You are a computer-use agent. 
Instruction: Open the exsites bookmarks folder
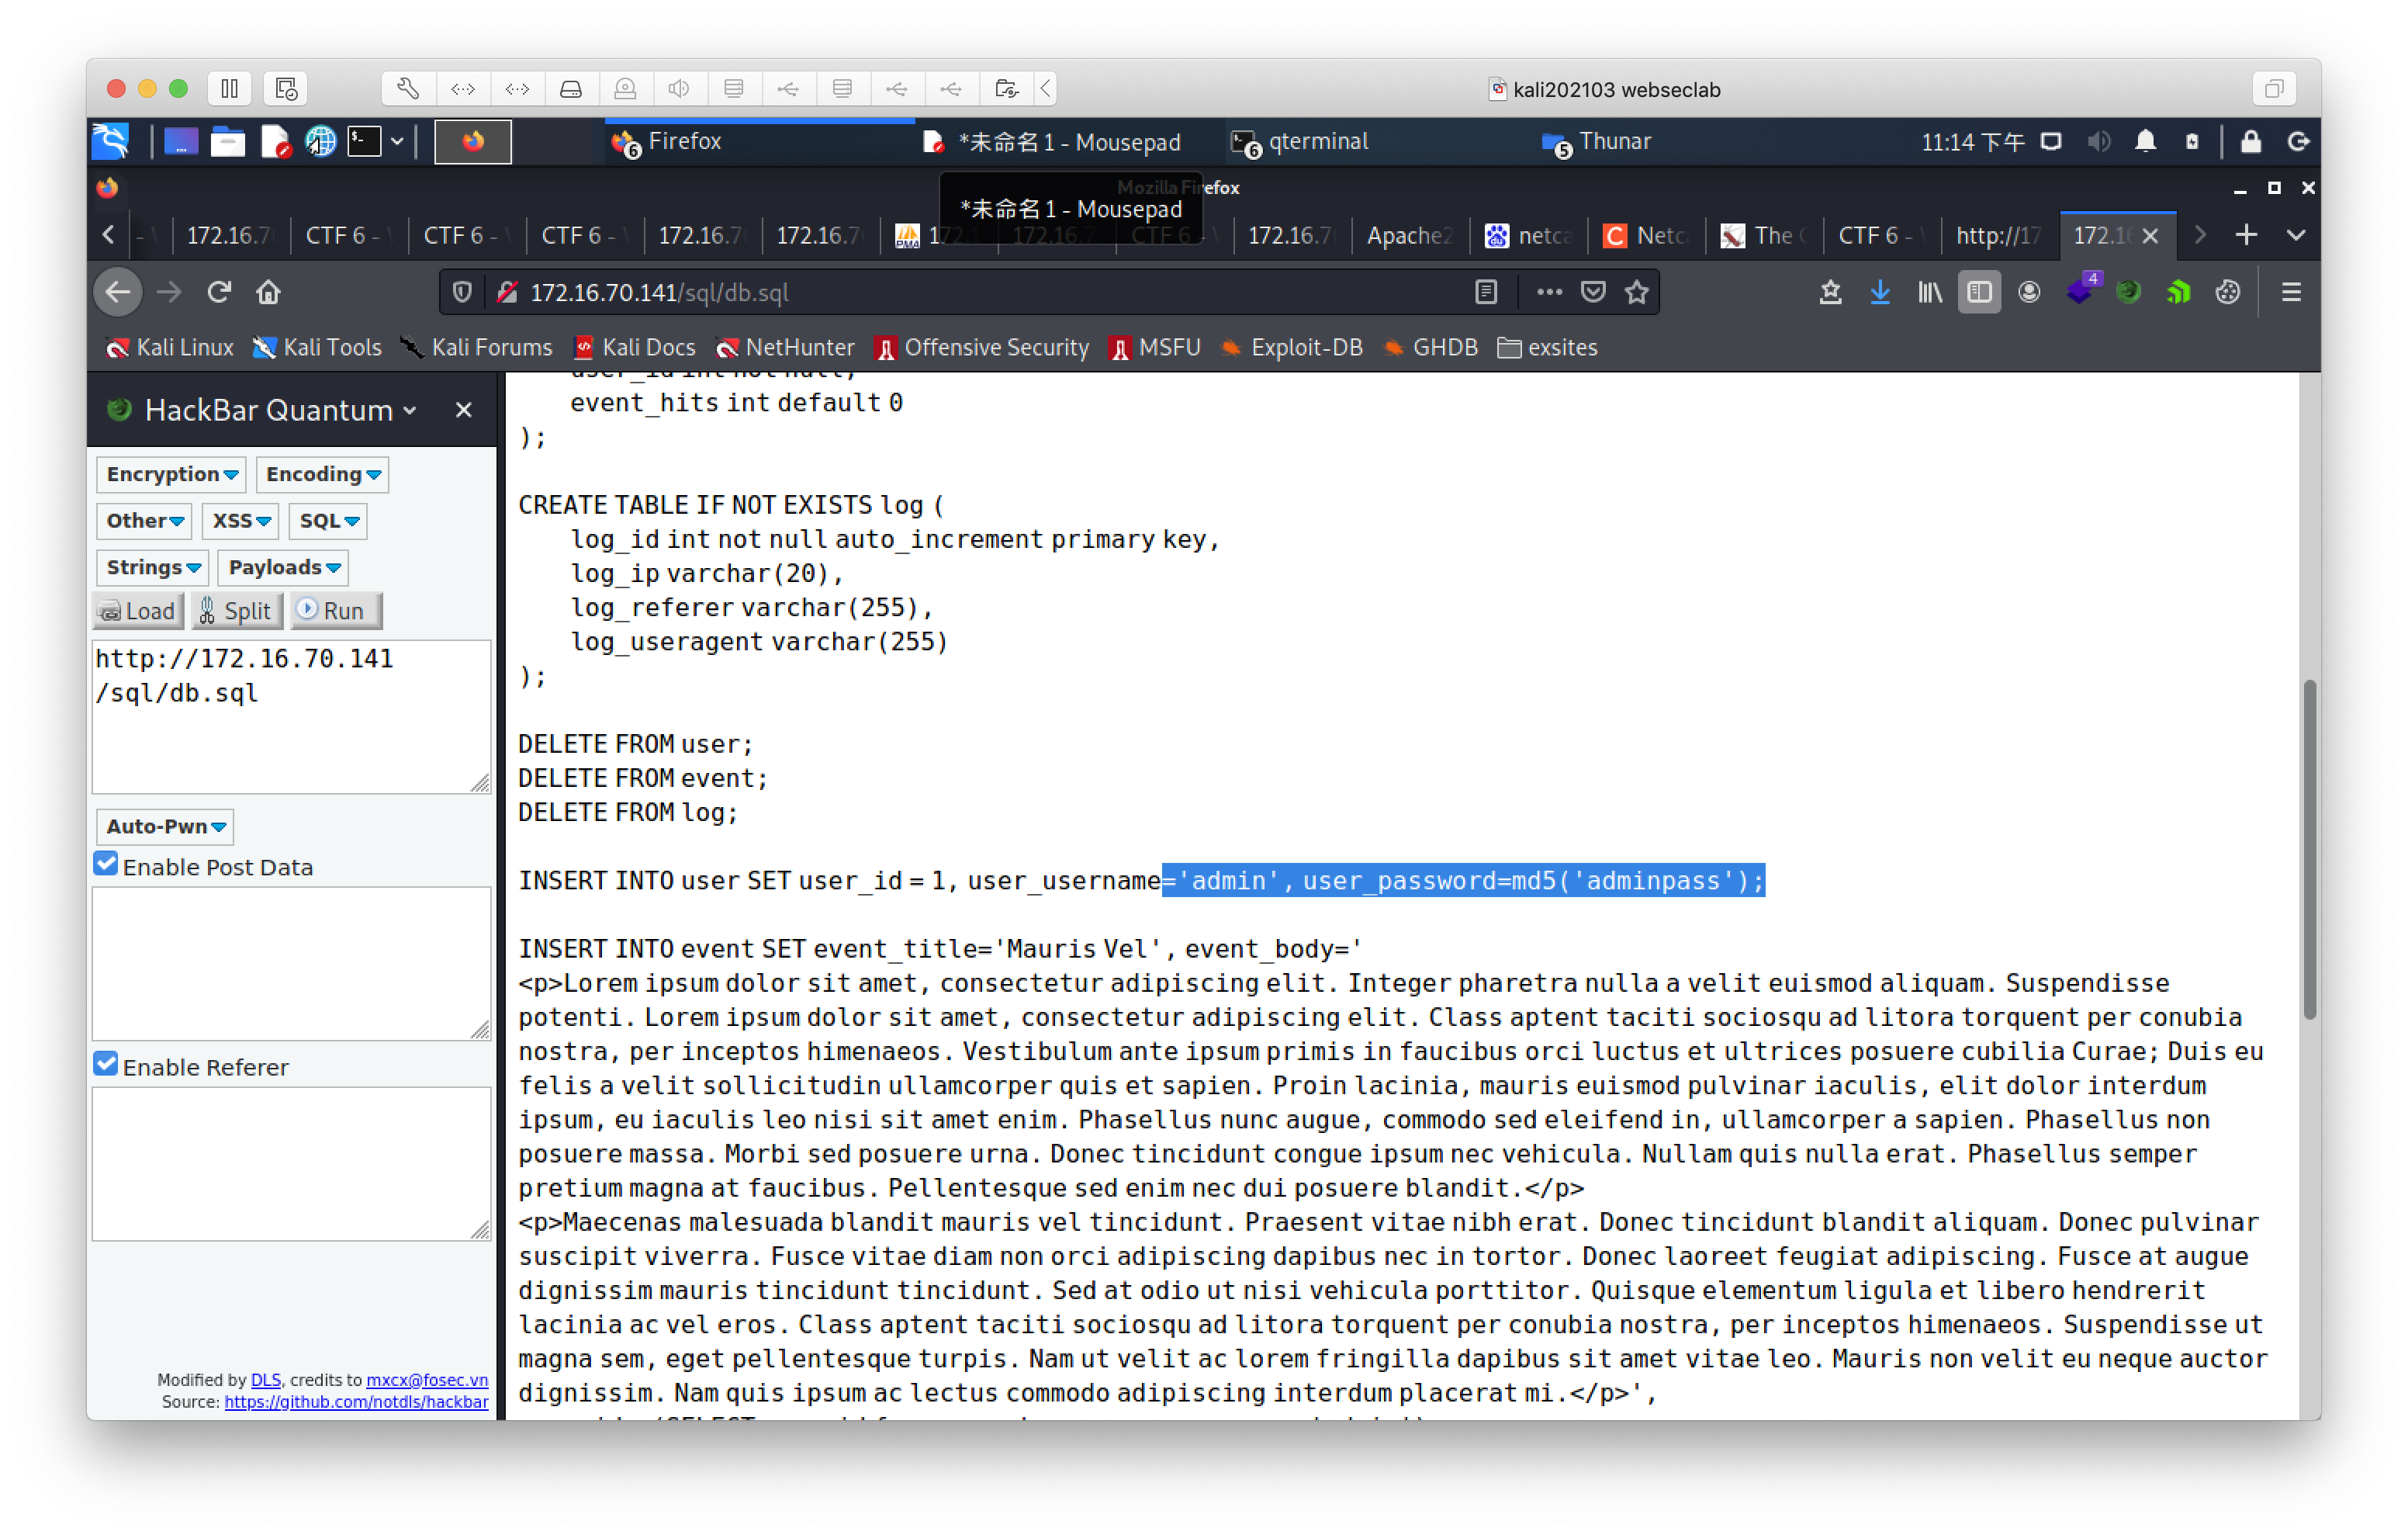click(1547, 348)
